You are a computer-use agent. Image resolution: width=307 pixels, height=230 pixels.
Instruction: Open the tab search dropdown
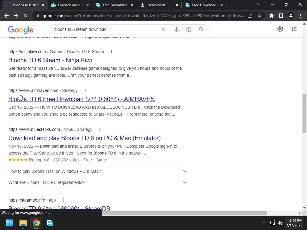259,4
